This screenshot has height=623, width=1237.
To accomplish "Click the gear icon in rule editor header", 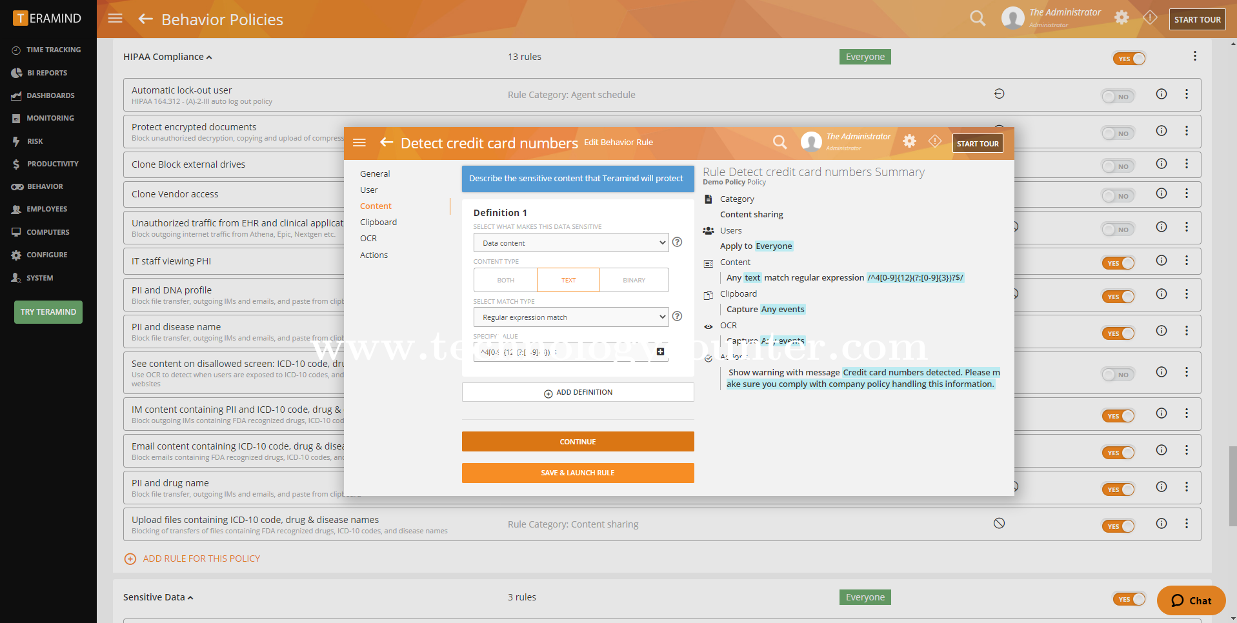I will point(909,141).
